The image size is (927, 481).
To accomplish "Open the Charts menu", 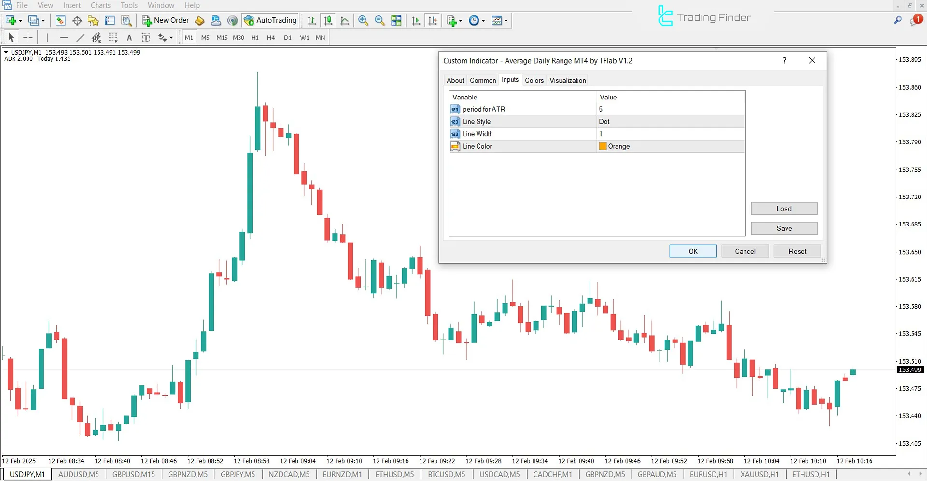I will coord(100,5).
